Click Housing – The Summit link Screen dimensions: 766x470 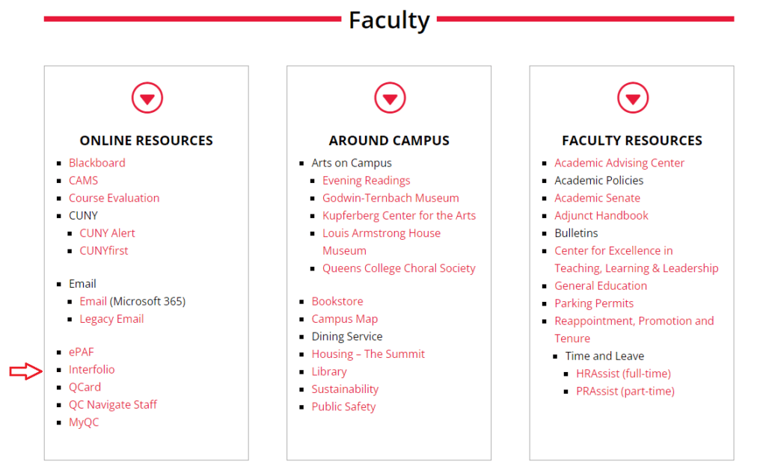tap(368, 354)
